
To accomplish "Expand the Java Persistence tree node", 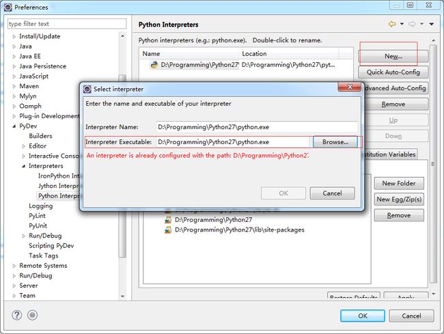I will coord(14,66).
